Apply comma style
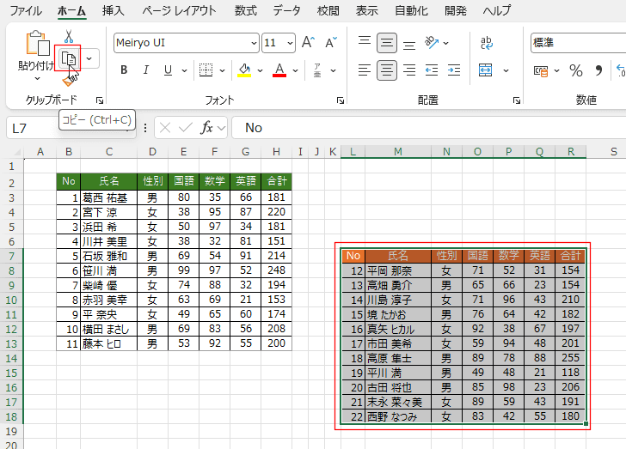Image resolution: width=626 pixels, height=449 pixels. [x=598, y=71]
